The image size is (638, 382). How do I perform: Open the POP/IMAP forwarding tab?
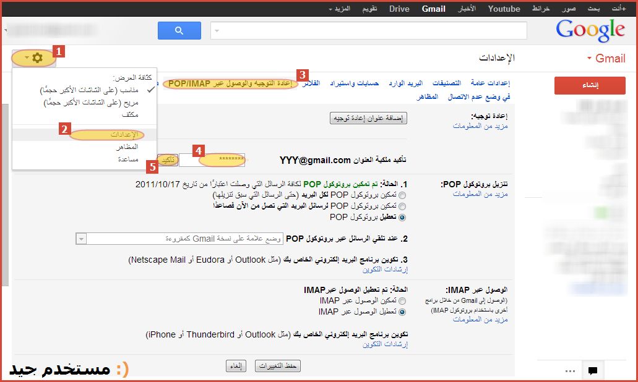pyautogui.click(x=230, y=83)
